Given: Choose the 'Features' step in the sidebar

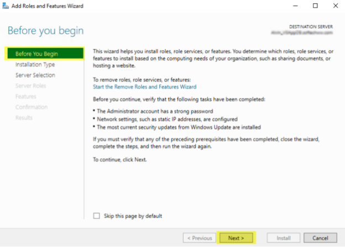Looking at the screenshot, I should point(25,96).
